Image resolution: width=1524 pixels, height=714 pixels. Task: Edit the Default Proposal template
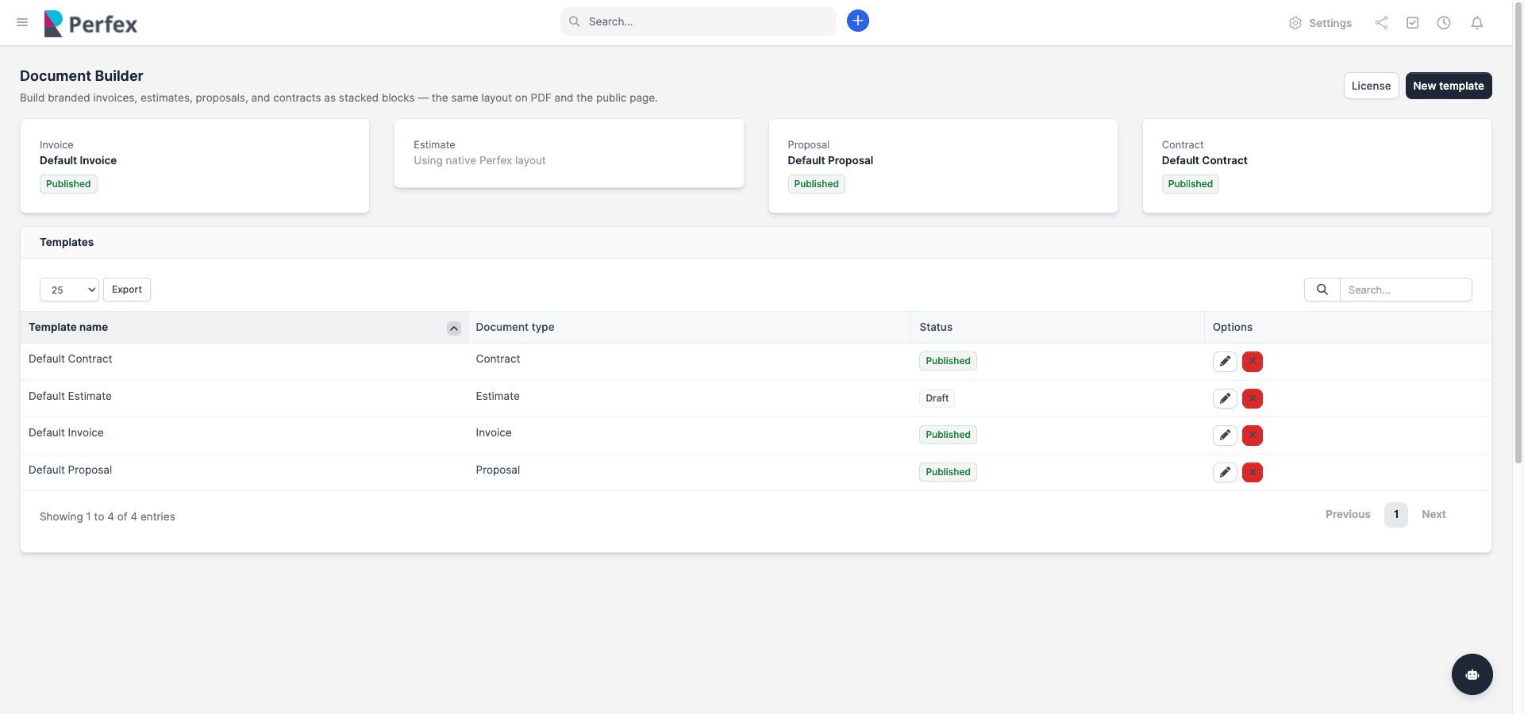tap(1225, 472)
